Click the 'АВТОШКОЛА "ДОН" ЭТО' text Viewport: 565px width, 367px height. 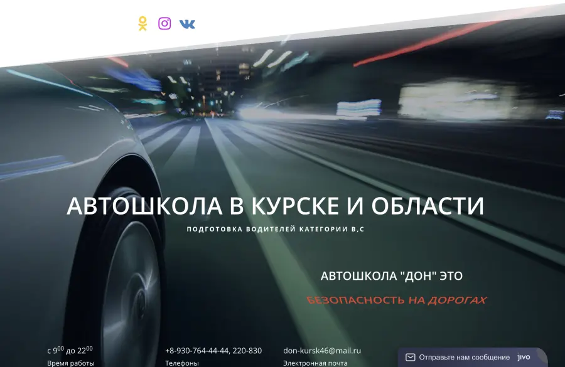391,276
